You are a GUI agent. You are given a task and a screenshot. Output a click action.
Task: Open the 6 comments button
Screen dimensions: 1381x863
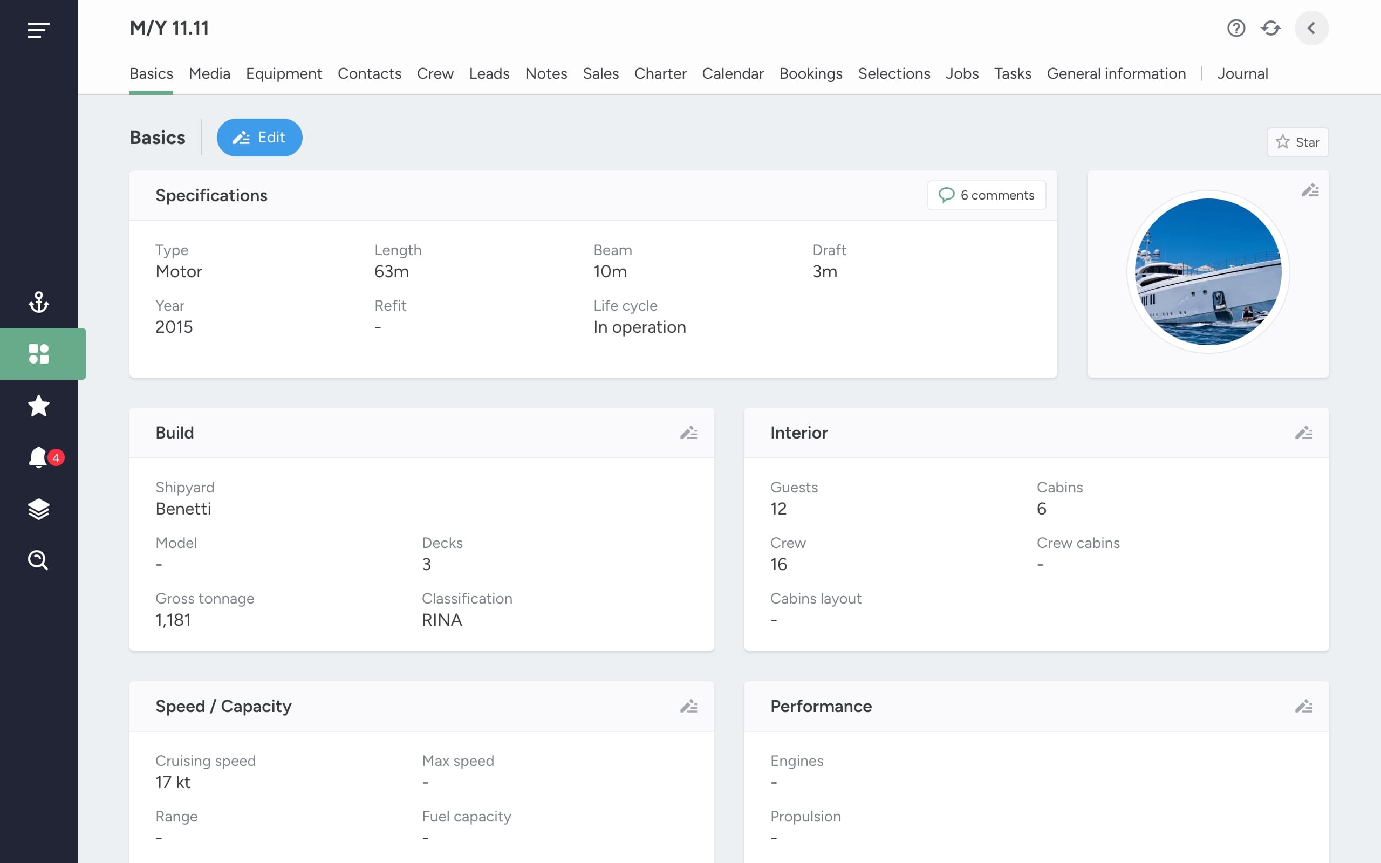(987, 195)
